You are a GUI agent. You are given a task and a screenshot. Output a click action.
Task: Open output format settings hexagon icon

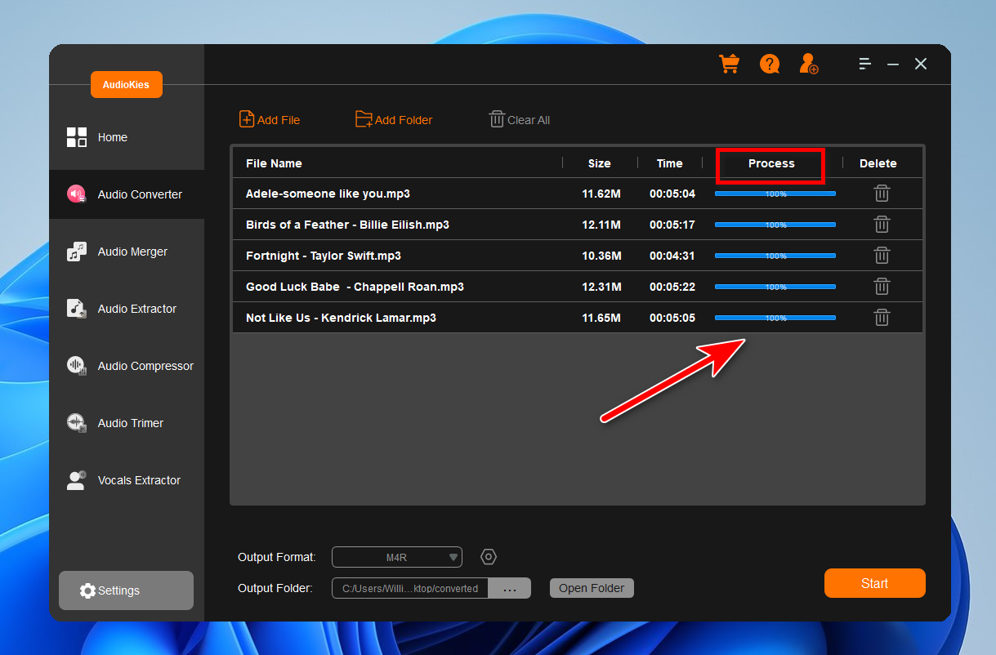[x=489, y=557]
